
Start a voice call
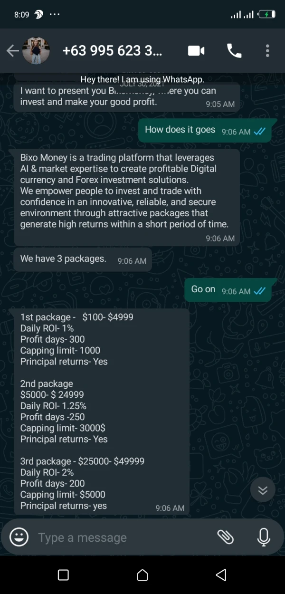pos(234,51)
